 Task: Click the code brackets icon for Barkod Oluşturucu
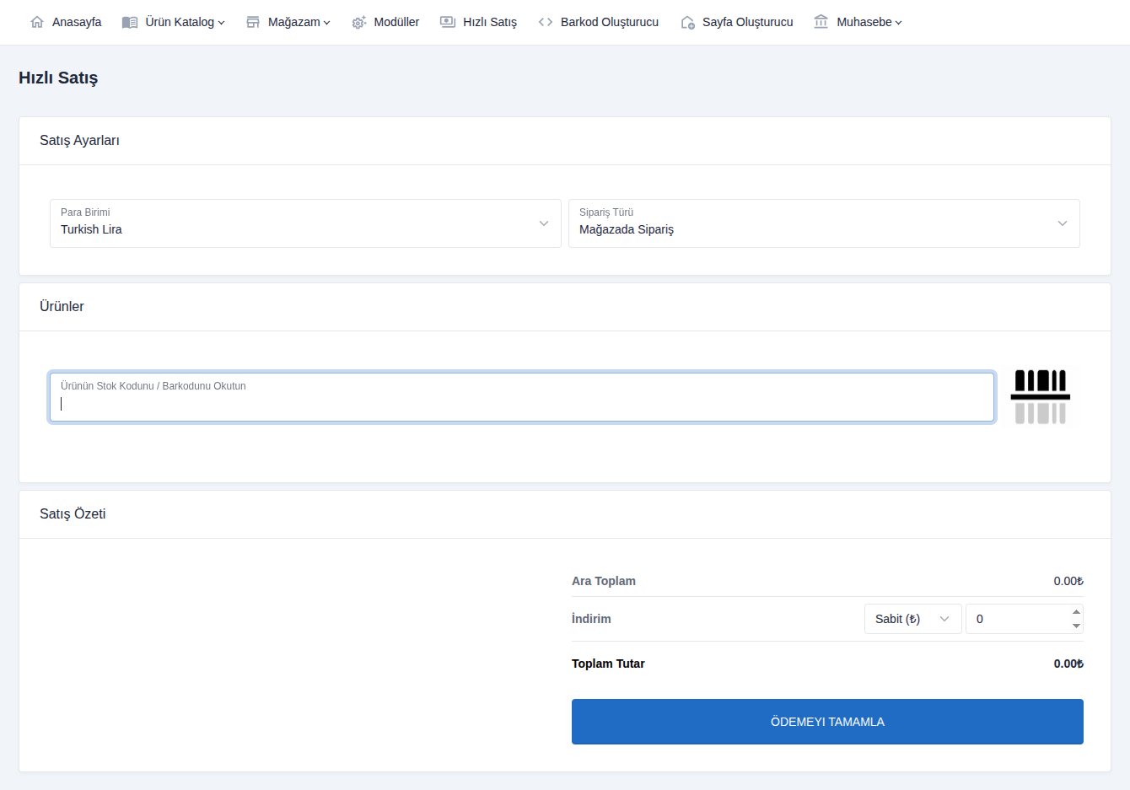point(546,22)
